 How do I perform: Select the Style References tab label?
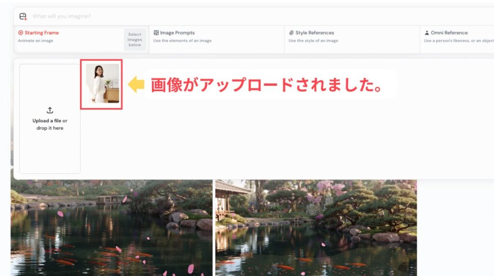point(315,33)
